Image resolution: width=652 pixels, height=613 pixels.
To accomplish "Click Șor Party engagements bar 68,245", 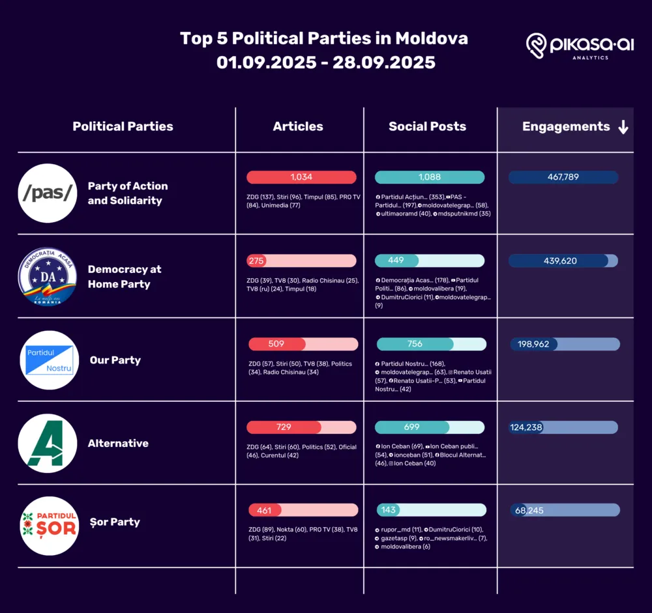I will 565,510.
